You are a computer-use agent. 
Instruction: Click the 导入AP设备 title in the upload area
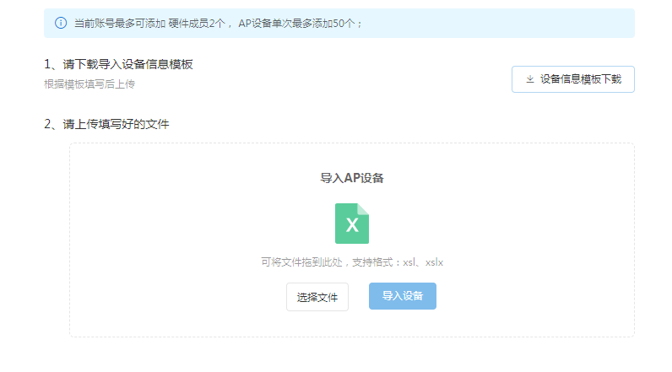pyautogui.click(x=352, y=178)
